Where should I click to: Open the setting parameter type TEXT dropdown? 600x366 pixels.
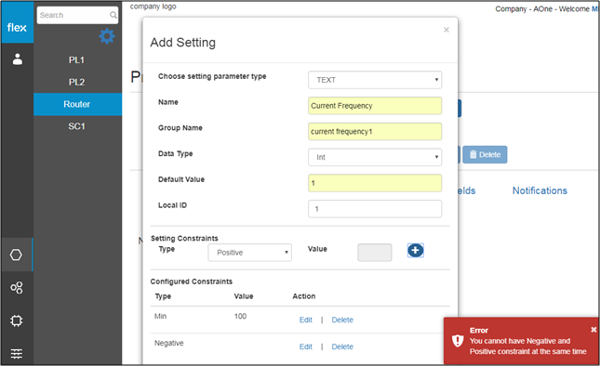point(375,80)
